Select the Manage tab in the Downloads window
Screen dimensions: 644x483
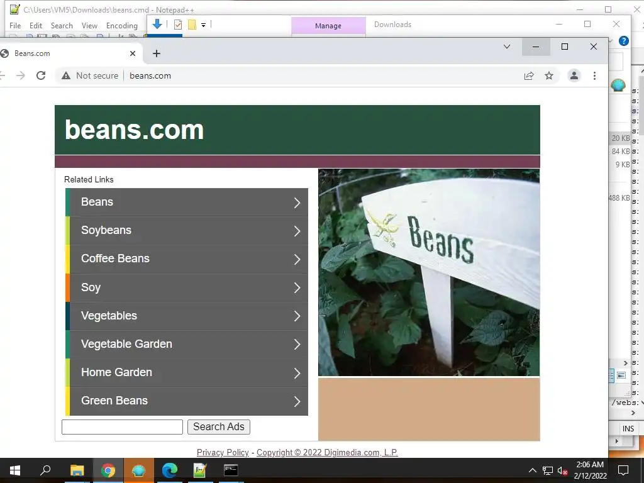point(328,26)
